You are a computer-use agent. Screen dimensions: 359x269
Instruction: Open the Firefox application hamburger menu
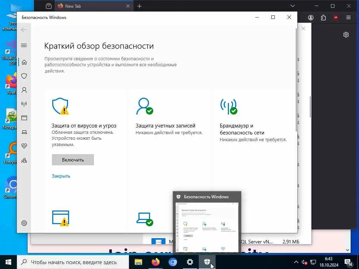pos(348,18)
